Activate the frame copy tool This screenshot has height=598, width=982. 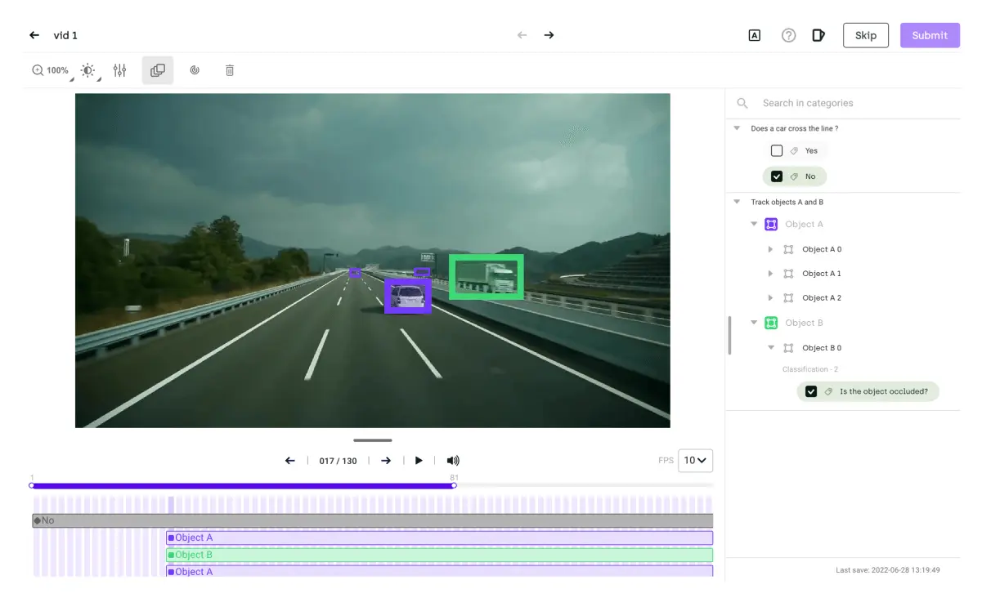(x=157, y=70)
